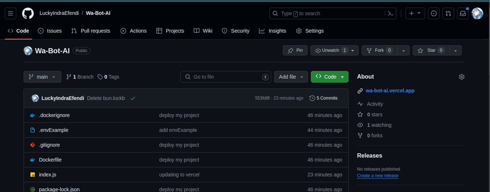Click the star icon beside 0 stars
Image resolution: width=490 pixels, height=192 pixels.
pos(360,114)
